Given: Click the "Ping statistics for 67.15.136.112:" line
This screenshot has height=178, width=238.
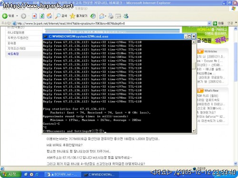Looking at the screenshot, I should pos(74,109).
